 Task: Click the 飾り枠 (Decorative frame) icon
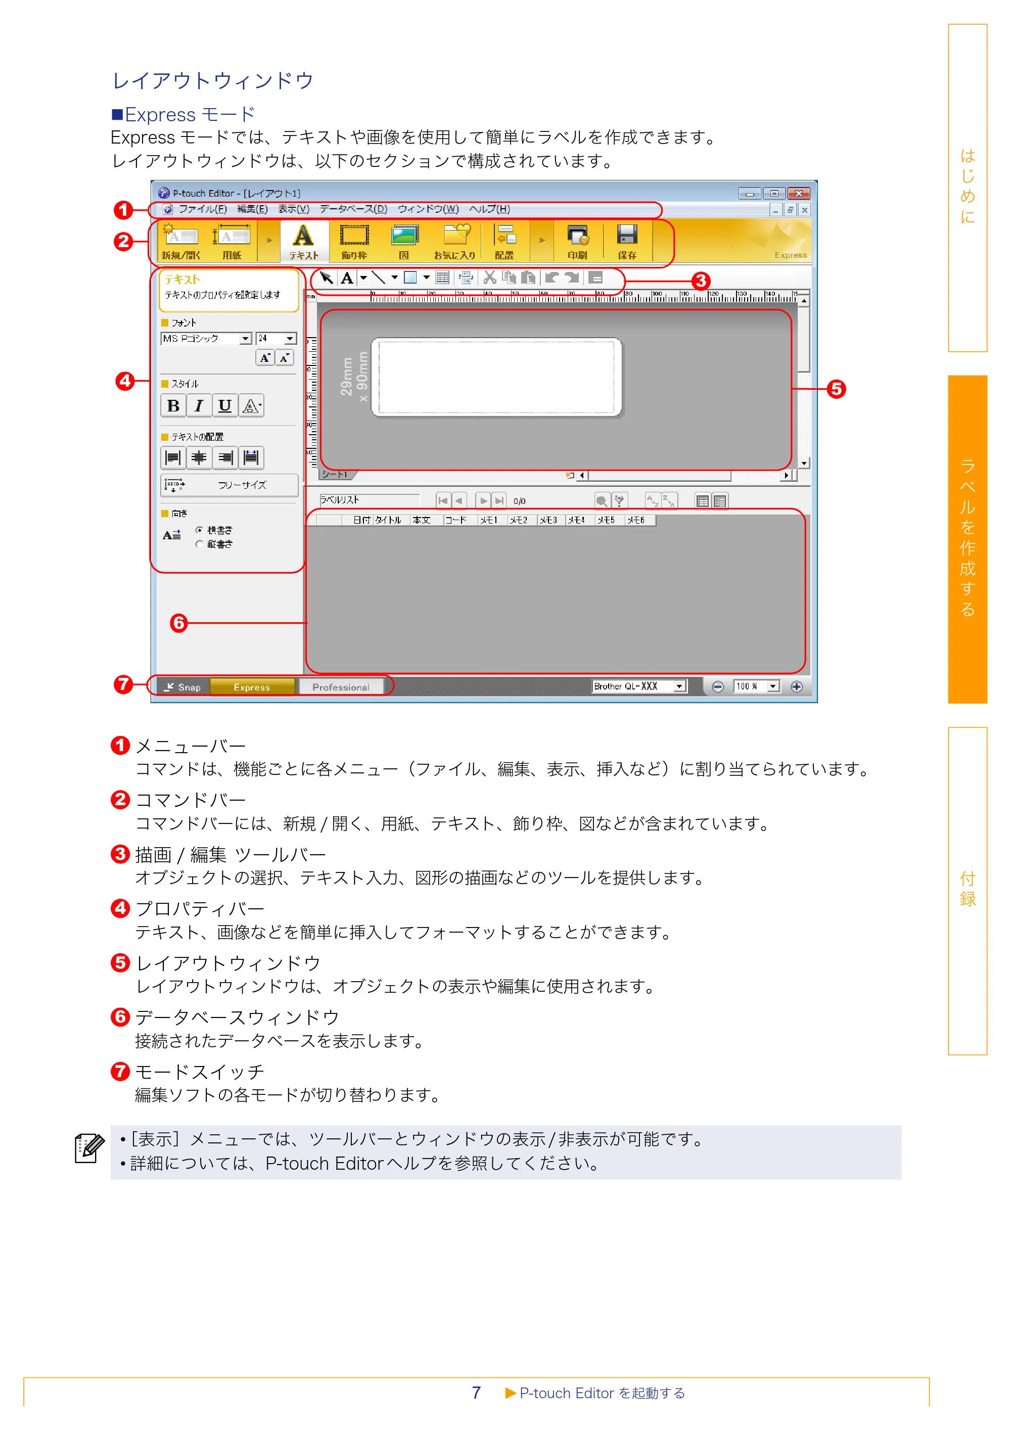point(354,242)
